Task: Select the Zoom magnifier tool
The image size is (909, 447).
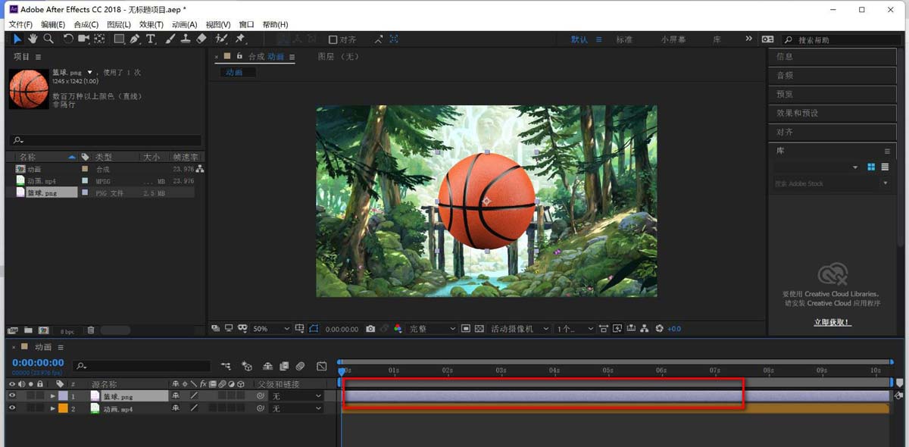Action: tap(48, 39)
